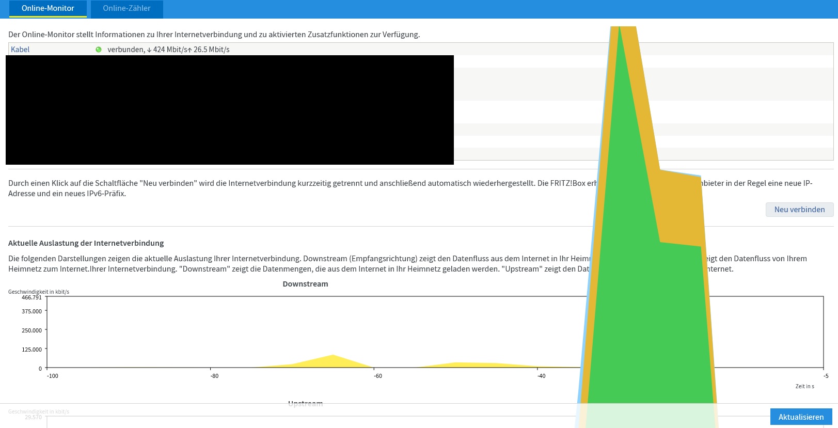Click the 'Geschwindigkeit in kbit/s' Downstream axis label

coord(39,292)
